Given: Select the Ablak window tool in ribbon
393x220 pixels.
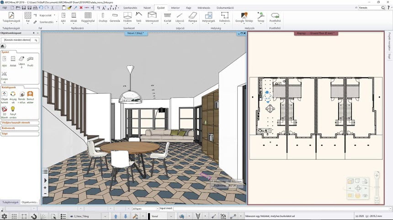Looking at the screenshot, I should pos(74,17).
